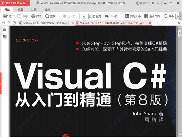
Task: Print the document with 打印
Action: point(36,16)
